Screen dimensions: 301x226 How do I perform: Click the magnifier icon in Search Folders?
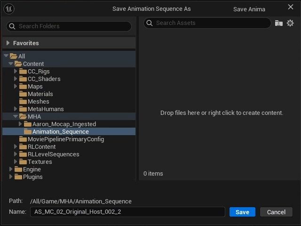click(12, 26)
